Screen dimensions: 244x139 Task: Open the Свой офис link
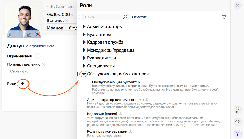pos(19,71)
